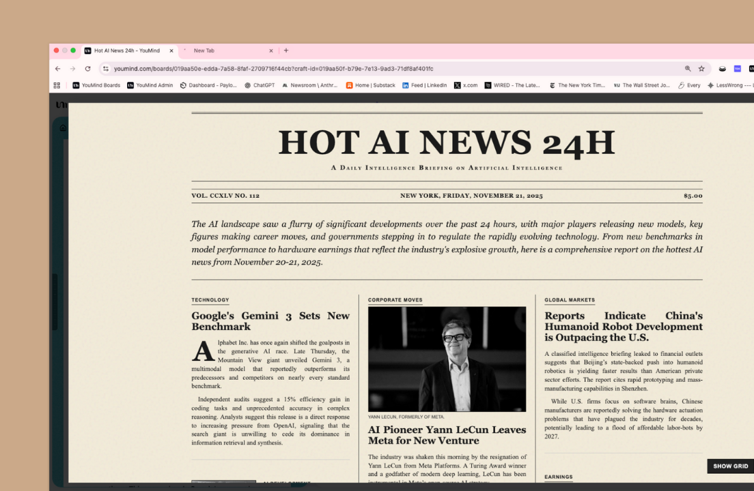Open a new tab with plus button
The height and width of the screenshot is (491, 754).
[286, 50]
